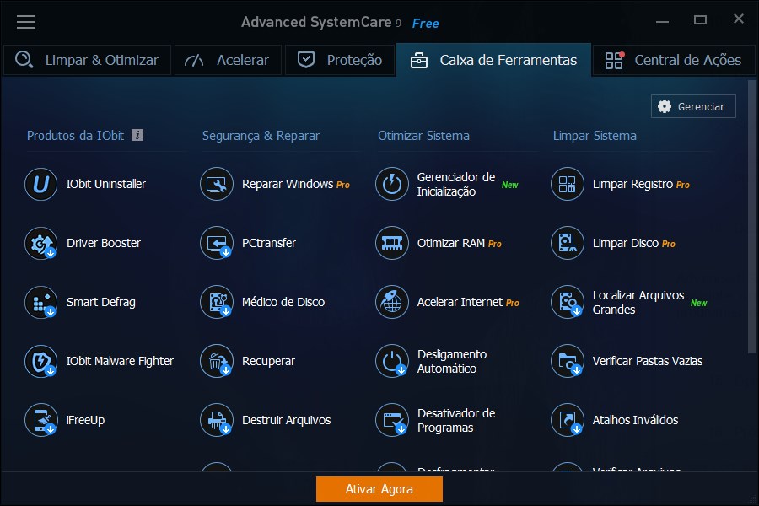Open the Reparar Windows label
This screenshot has width=759, height=506.
(x=288, y=184)
